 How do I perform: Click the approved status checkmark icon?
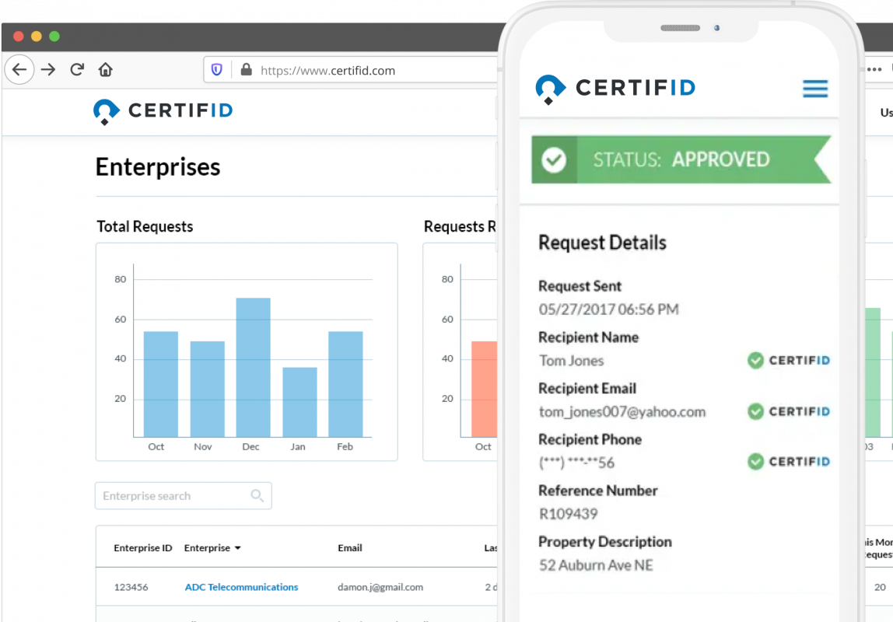coord(554,160)
